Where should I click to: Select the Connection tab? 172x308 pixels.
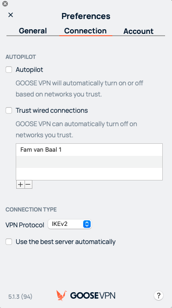tap(86, 31)
